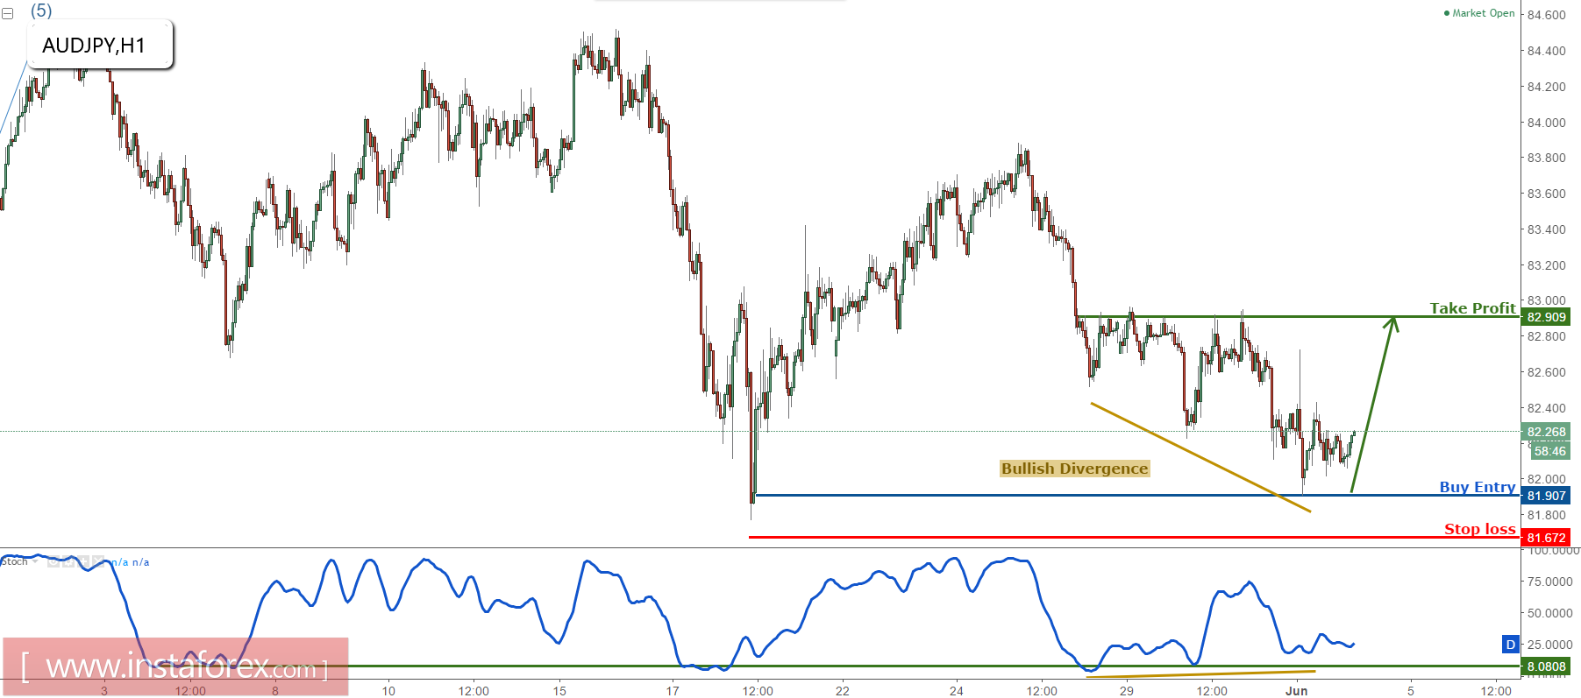
Task: Toggle the Stoch indicator visibility eye icon
Action: (x=53, y=561)
